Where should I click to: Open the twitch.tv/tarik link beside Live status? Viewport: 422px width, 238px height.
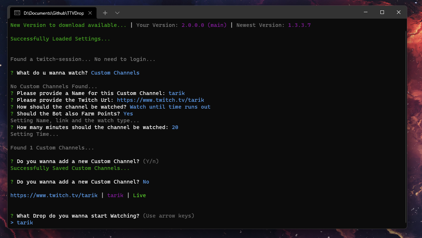pyautogui.click(x=54, y=195)
